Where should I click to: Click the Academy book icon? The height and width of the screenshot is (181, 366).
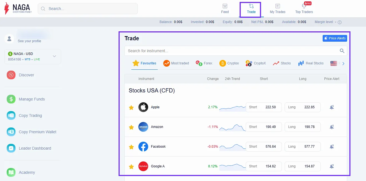click(11, 172)
